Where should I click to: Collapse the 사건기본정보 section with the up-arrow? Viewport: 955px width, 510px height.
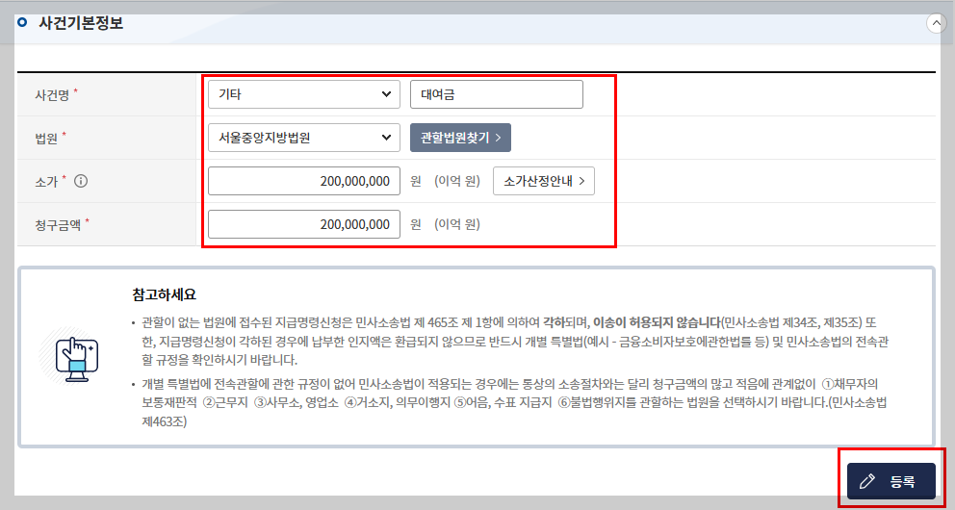pyautogui.click(x=936, y=23)
